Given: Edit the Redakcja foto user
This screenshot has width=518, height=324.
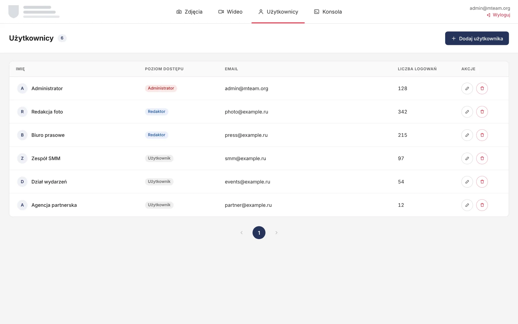Looking at the screenshot, I should (467, 112).
